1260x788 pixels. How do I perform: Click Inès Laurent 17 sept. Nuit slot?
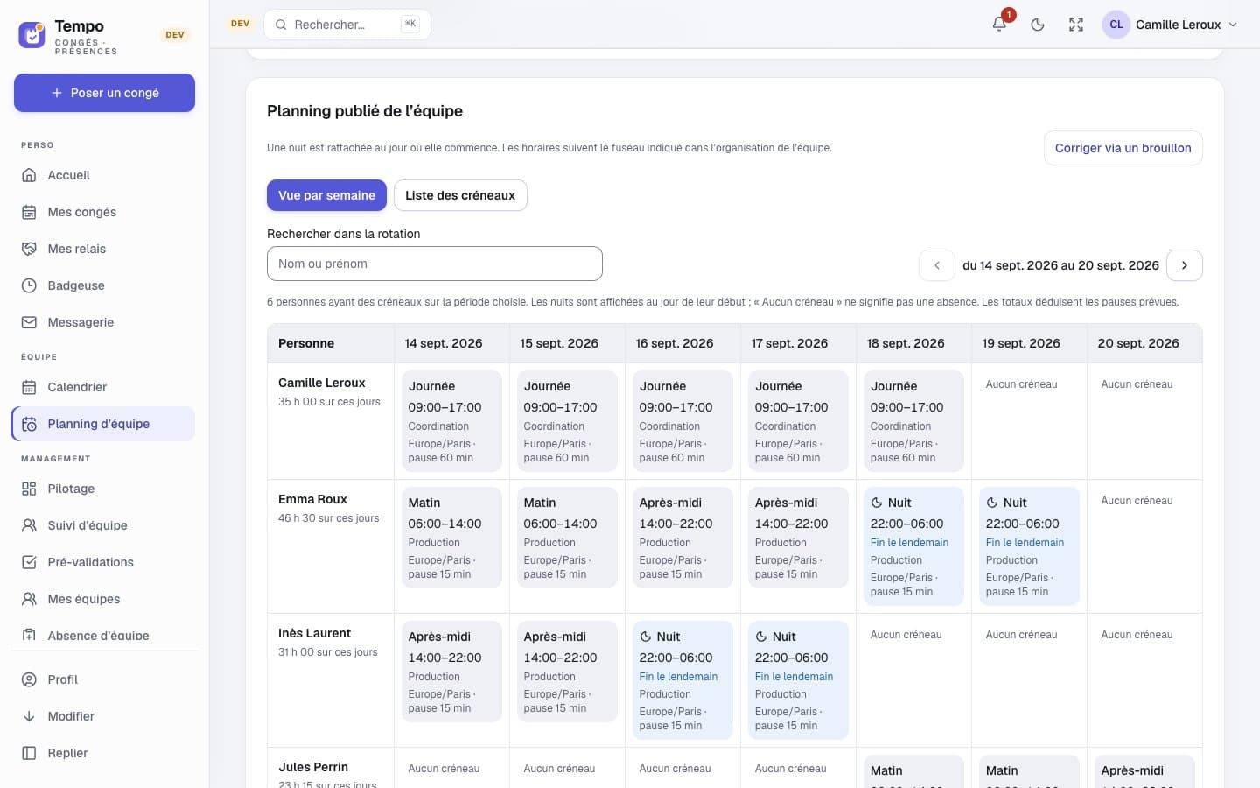point(798,680)
